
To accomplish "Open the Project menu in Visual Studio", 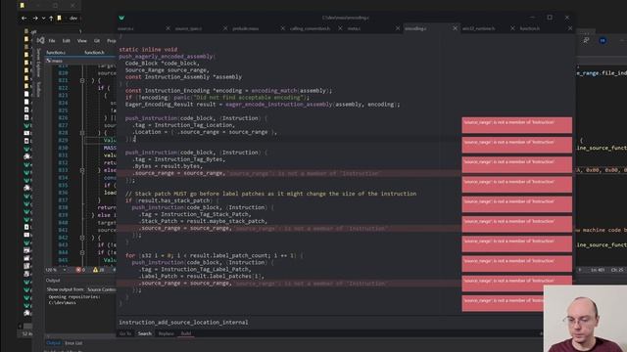I will 111,41.
